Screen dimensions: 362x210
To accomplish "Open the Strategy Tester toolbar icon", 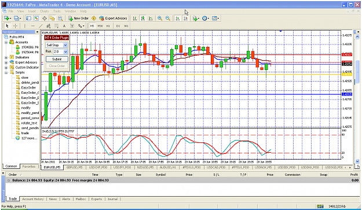I will click(60, 18).
